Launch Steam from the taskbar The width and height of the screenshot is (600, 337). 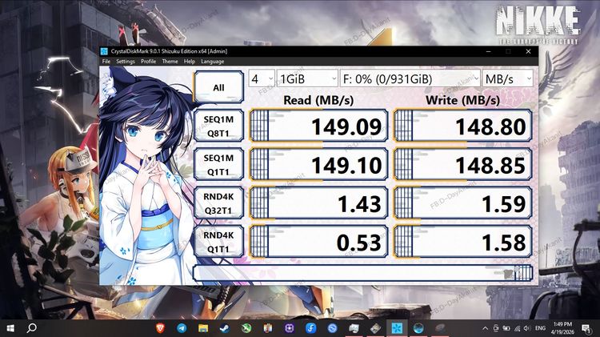pyautogui.click(x=225, y=328)
